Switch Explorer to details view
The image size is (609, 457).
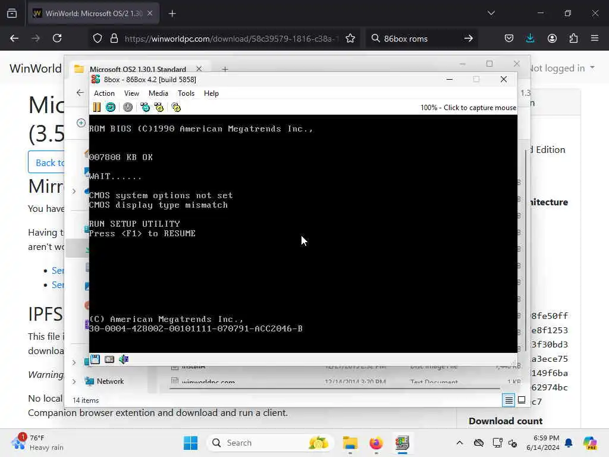508,400
